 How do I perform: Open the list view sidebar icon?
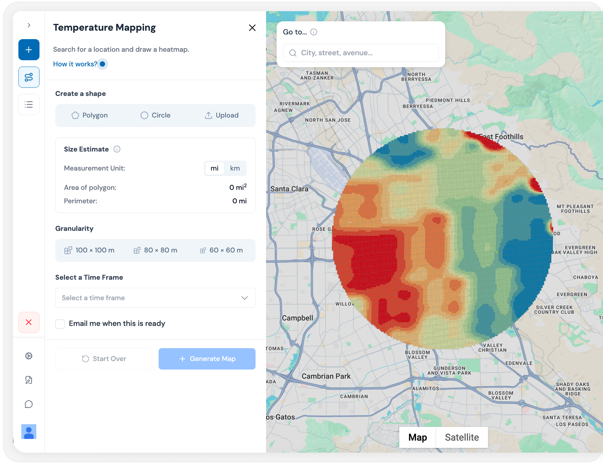pyautogui.click(x=29, y=105)
